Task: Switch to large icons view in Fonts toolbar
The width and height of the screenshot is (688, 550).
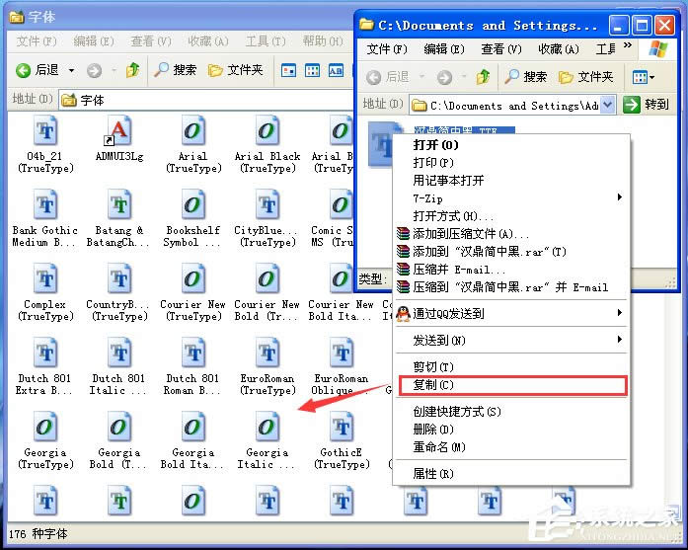Action: pos(288,70)
